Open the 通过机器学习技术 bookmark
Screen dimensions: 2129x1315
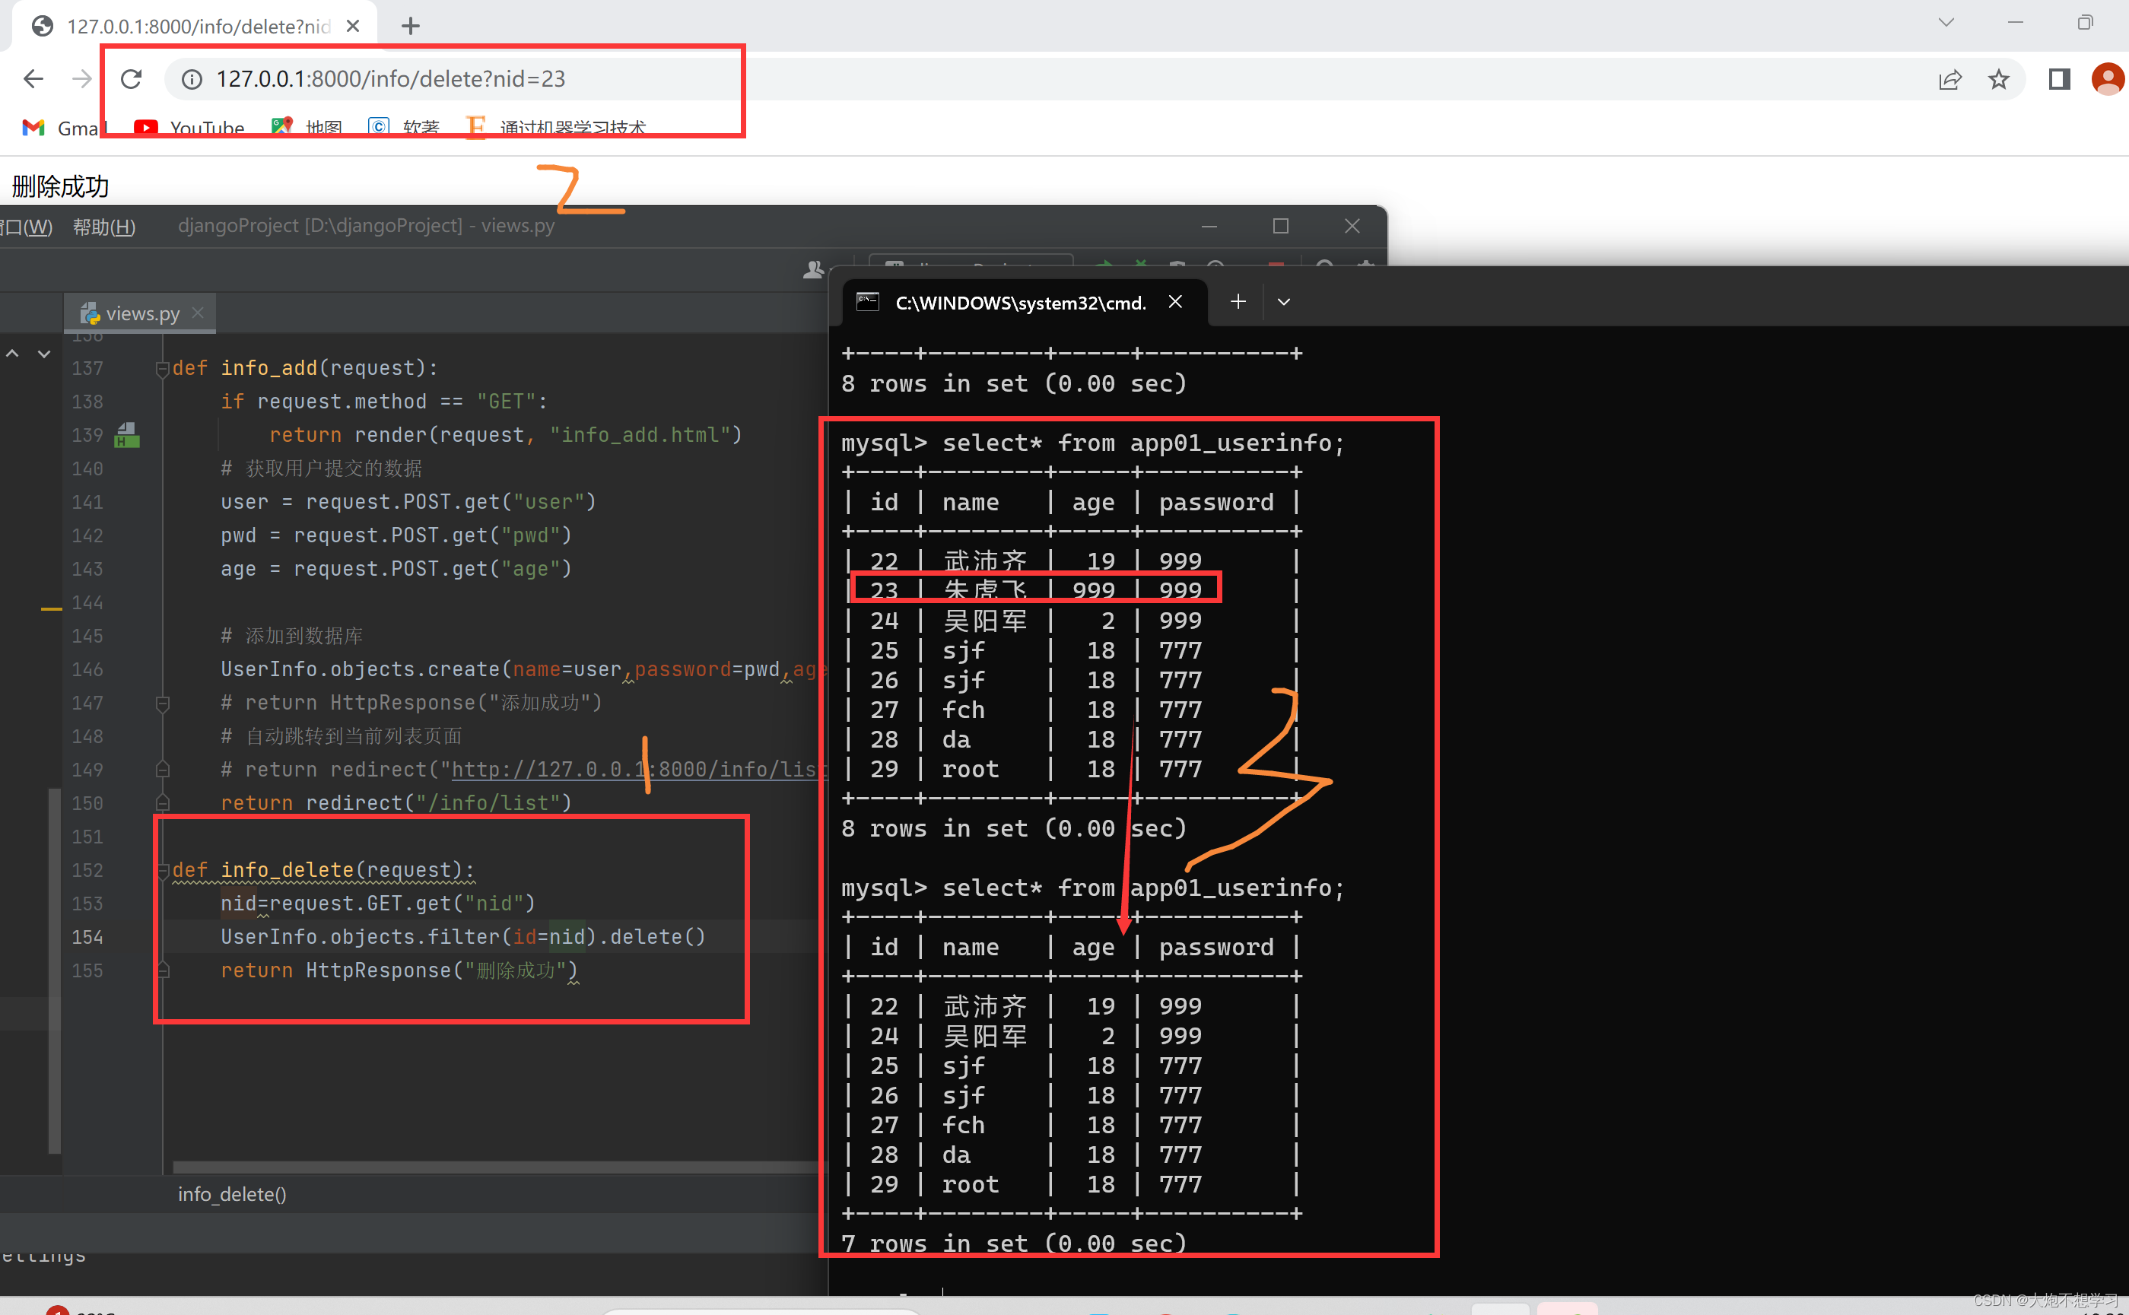pos(557,128)
